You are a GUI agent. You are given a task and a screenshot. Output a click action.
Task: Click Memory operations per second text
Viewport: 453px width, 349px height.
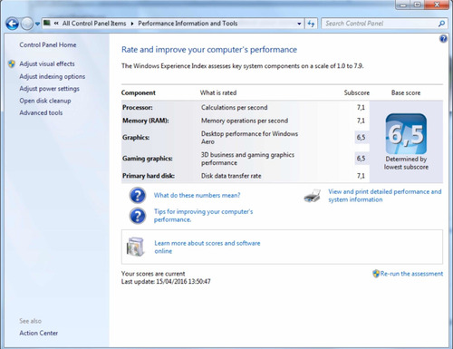click(245, 121)
